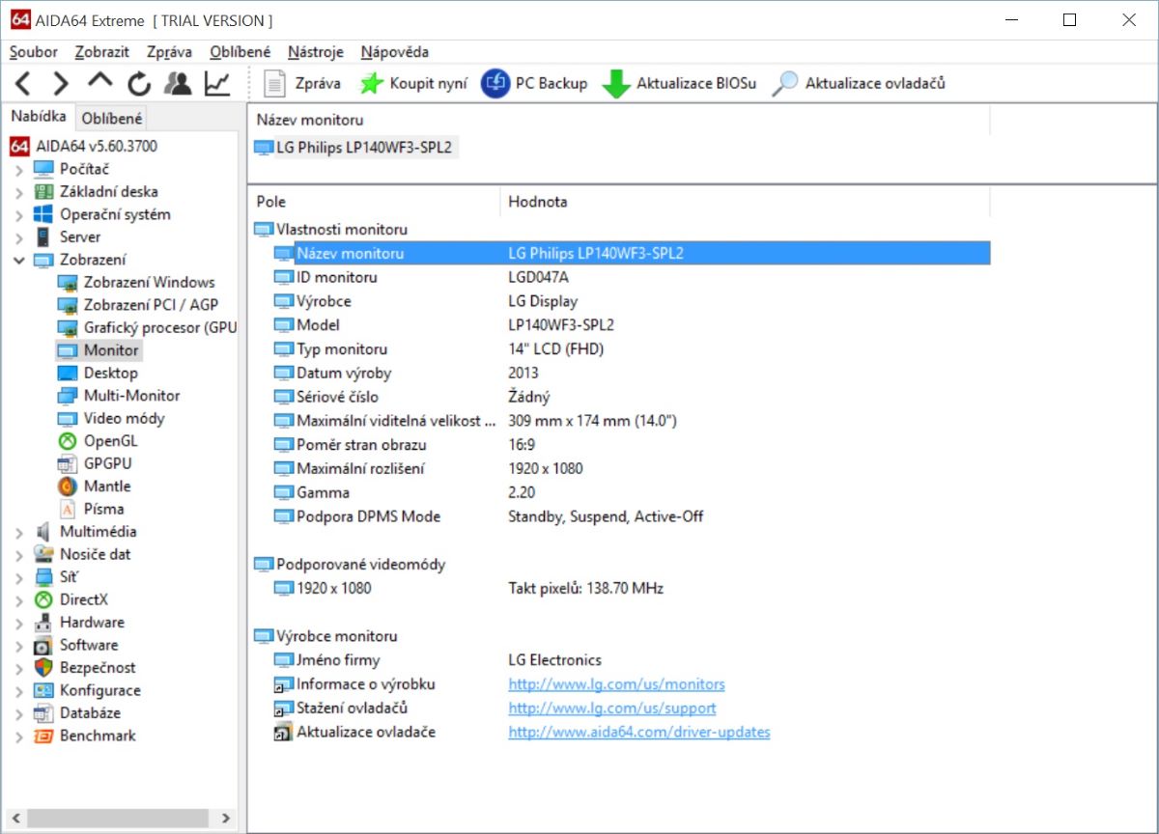Go up one level with up arrow
The width and height of the screenshot is (1159, 834).
click(100, 82)
